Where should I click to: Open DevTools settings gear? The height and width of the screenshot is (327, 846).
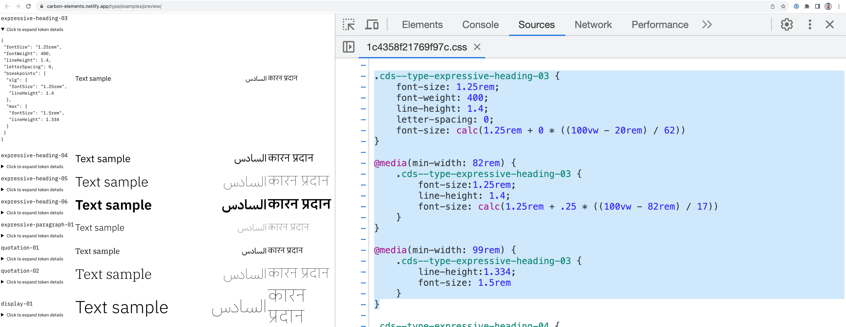click(x=787, y=24)
